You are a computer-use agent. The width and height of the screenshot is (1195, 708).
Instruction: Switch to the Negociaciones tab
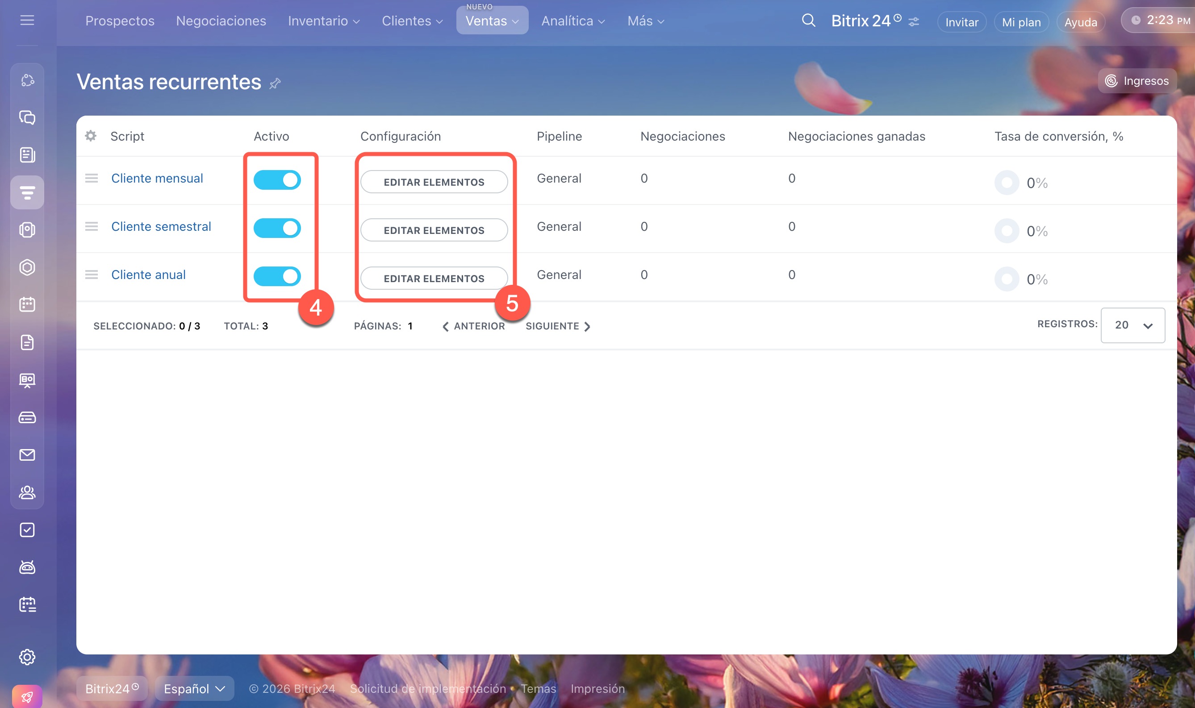[221, 21]
